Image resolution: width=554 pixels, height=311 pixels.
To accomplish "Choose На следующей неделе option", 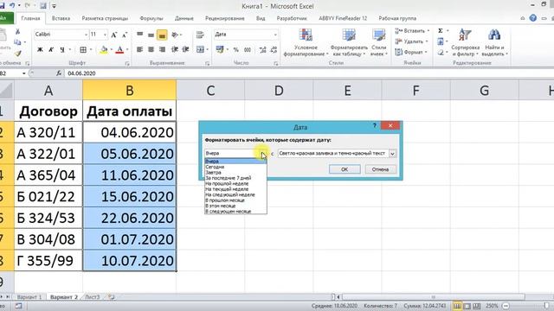I will tap(235, 194).
